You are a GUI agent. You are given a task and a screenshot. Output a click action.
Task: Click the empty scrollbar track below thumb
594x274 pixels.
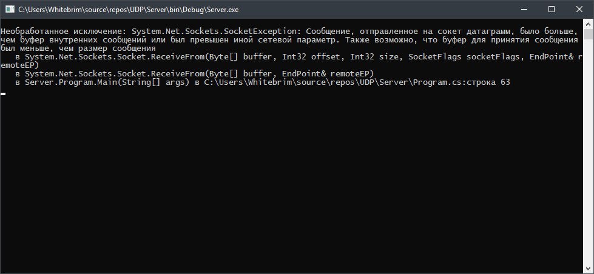point(588,152)
